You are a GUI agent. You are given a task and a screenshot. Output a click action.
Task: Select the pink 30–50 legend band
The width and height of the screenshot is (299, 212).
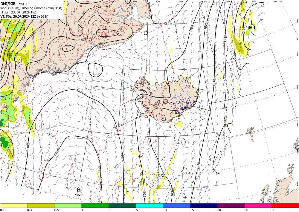pyautogui.click(x=258, y=205)
